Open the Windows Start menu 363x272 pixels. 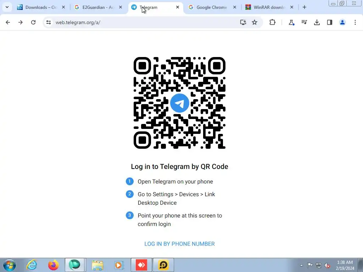10,265
